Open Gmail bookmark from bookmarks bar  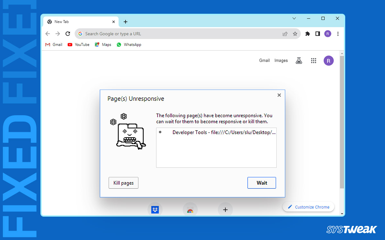(53, 44)
